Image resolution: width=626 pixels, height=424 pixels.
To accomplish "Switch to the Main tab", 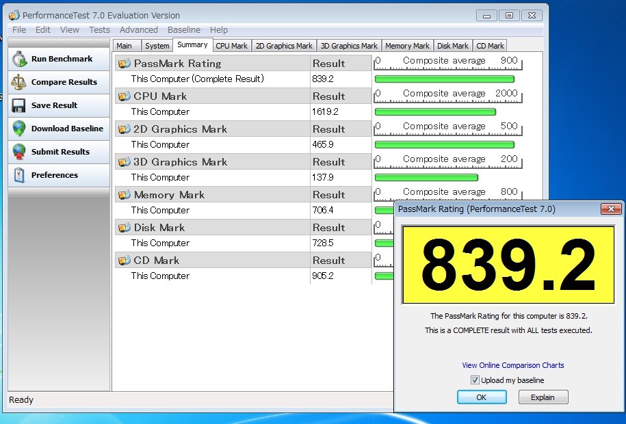I will click(x=127, y=46).
